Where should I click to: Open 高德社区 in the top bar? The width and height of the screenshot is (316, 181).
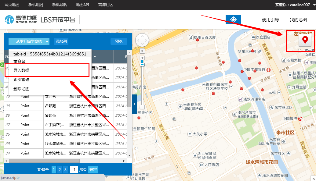click(x=106, y=5)
